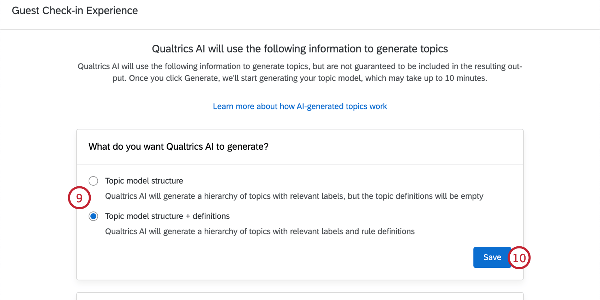This screenshot has height=300, width=600.
Task: Click the "Topic model structure + definitions" label text
Action: [167, 216]
